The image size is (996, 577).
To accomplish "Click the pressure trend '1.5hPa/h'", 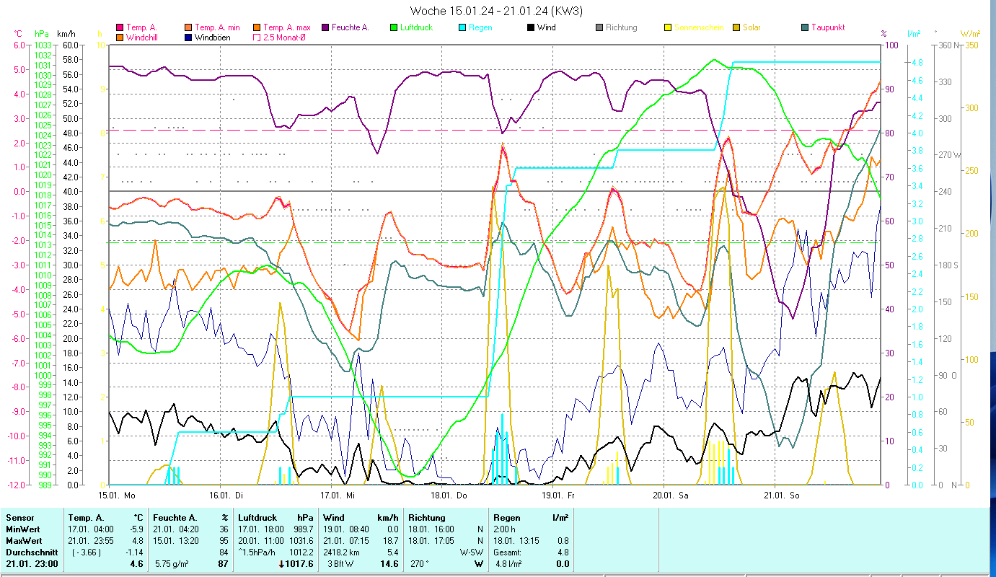I will pos(257,552).
